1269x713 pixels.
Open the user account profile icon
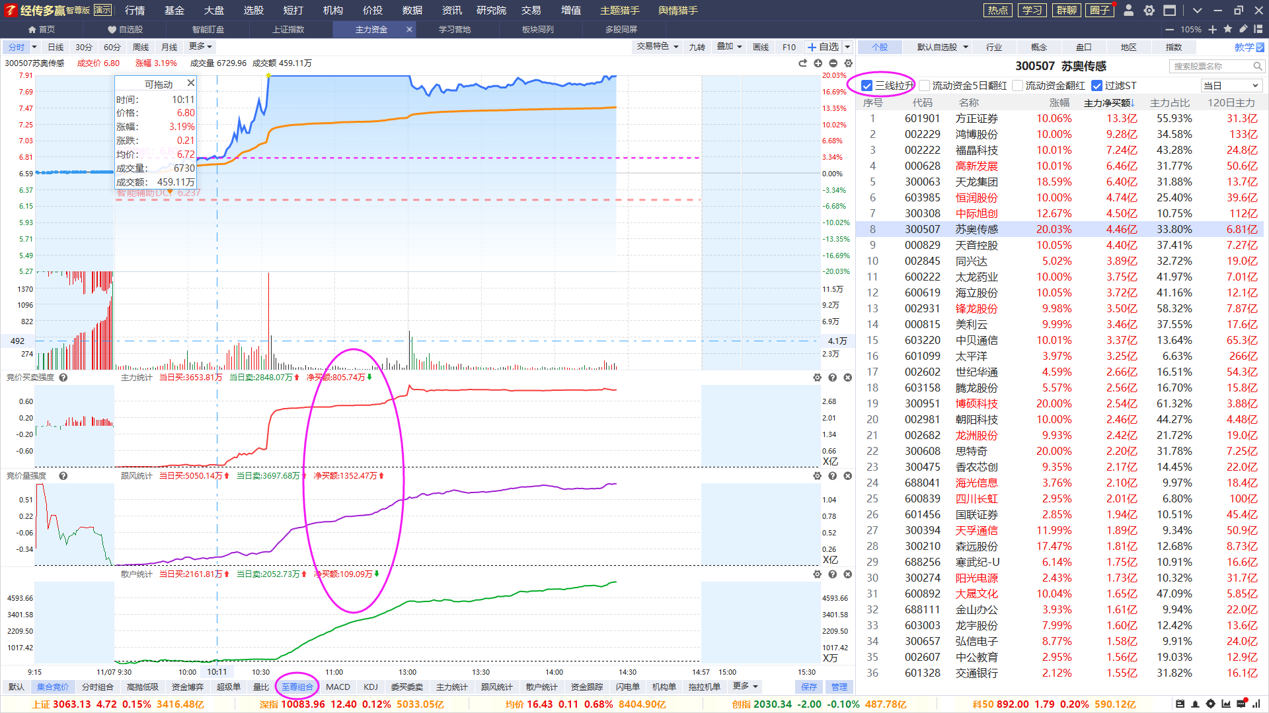pyautogui.click(x=1129, y=11)
